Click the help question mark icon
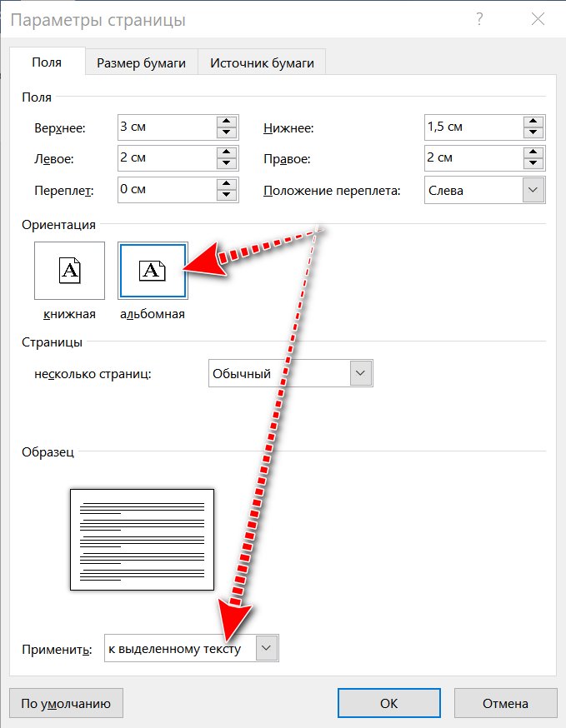 coord(478,19)
